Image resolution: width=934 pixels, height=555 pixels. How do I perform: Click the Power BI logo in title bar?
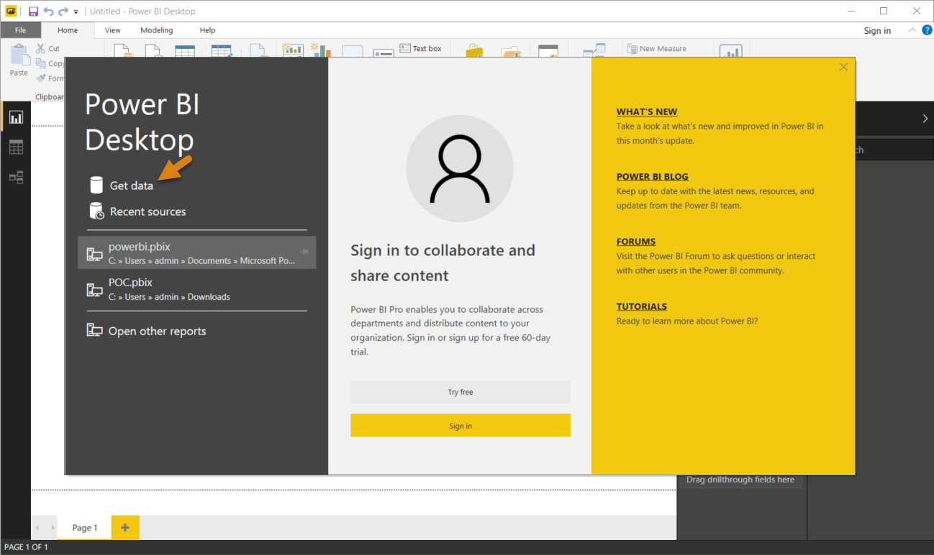click(x=11, y=12)
